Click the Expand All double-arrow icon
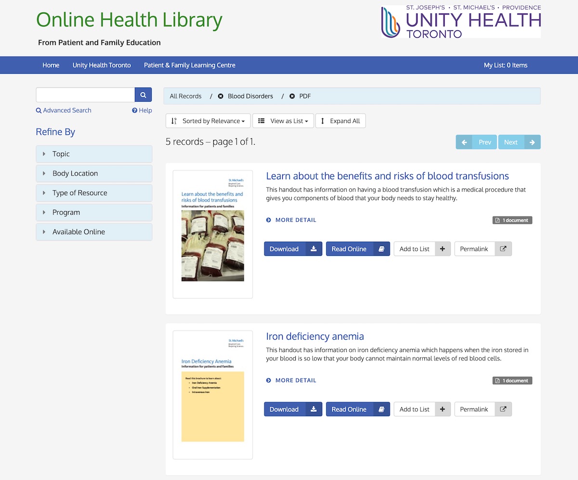This screenshot has width=578, height=480. [322, 120]
